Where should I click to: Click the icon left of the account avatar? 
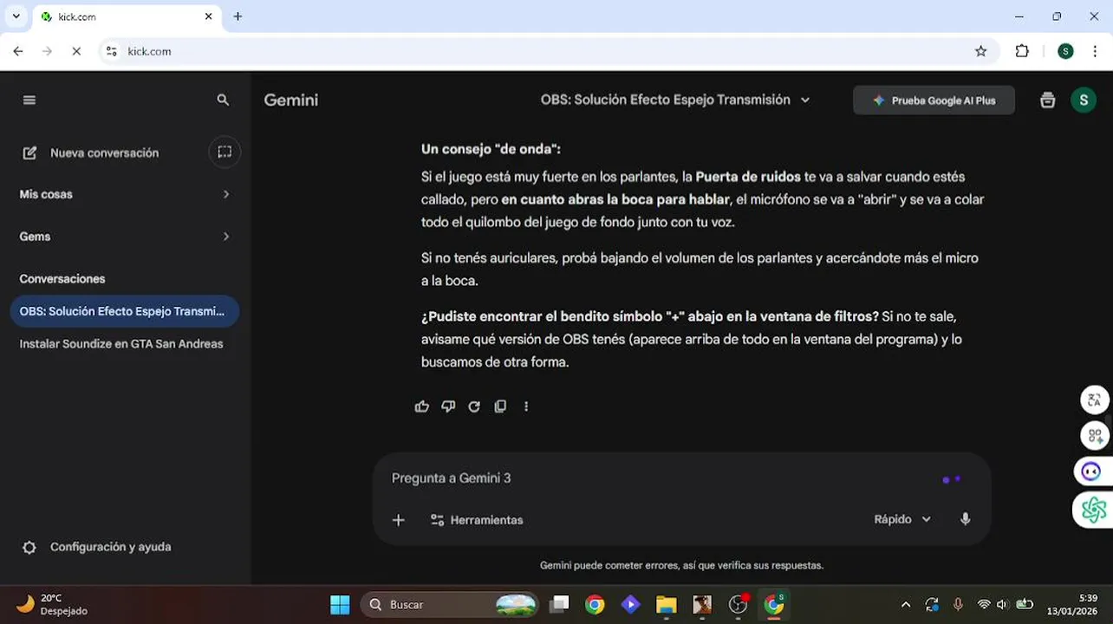point(1047,101)
